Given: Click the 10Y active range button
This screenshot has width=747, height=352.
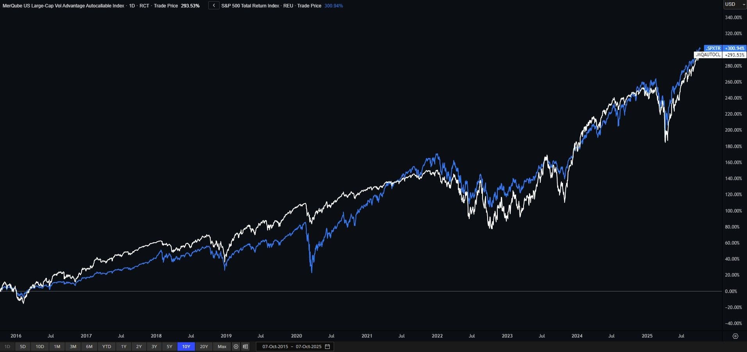Looking at the screenshot, I should tap(186, 347).
